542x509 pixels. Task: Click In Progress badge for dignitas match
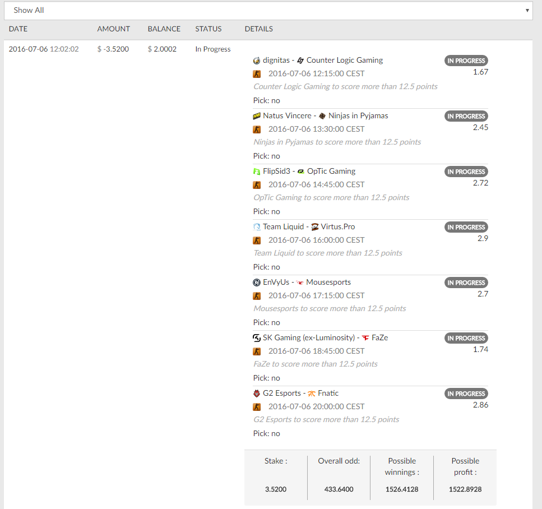click(x=466, y=61)
